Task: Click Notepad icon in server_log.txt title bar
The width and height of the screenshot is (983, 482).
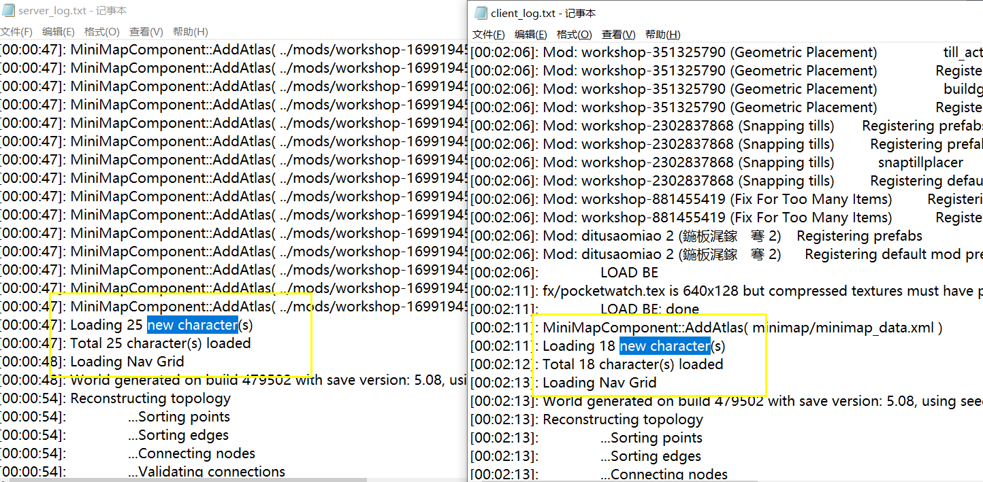Action: coord(7,11)
